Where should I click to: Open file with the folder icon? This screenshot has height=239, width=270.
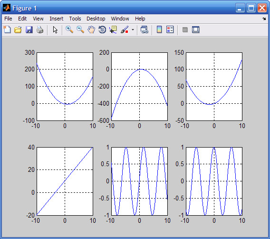18,30
